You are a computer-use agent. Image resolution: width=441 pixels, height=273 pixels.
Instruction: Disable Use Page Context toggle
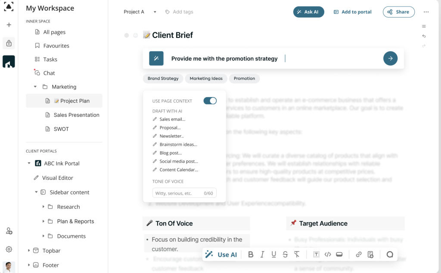(x=210, y=101)
